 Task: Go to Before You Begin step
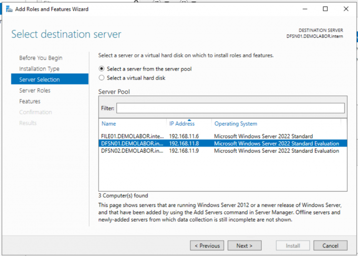click(x=41, y=58)
